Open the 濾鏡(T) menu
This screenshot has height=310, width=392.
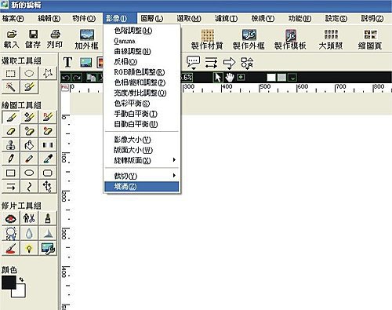[226, 19]
